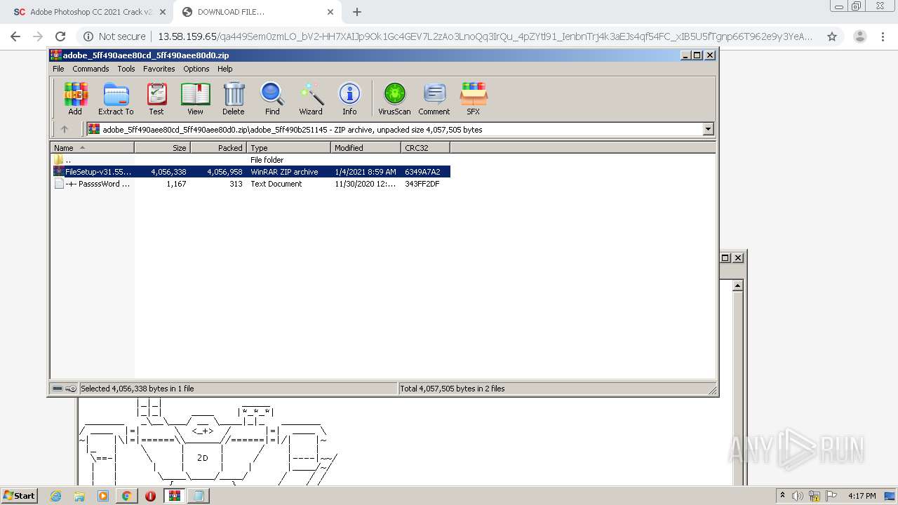Open Windows Explorer folder in taskbar
The image size is (898, 505).
pos(79,496)
